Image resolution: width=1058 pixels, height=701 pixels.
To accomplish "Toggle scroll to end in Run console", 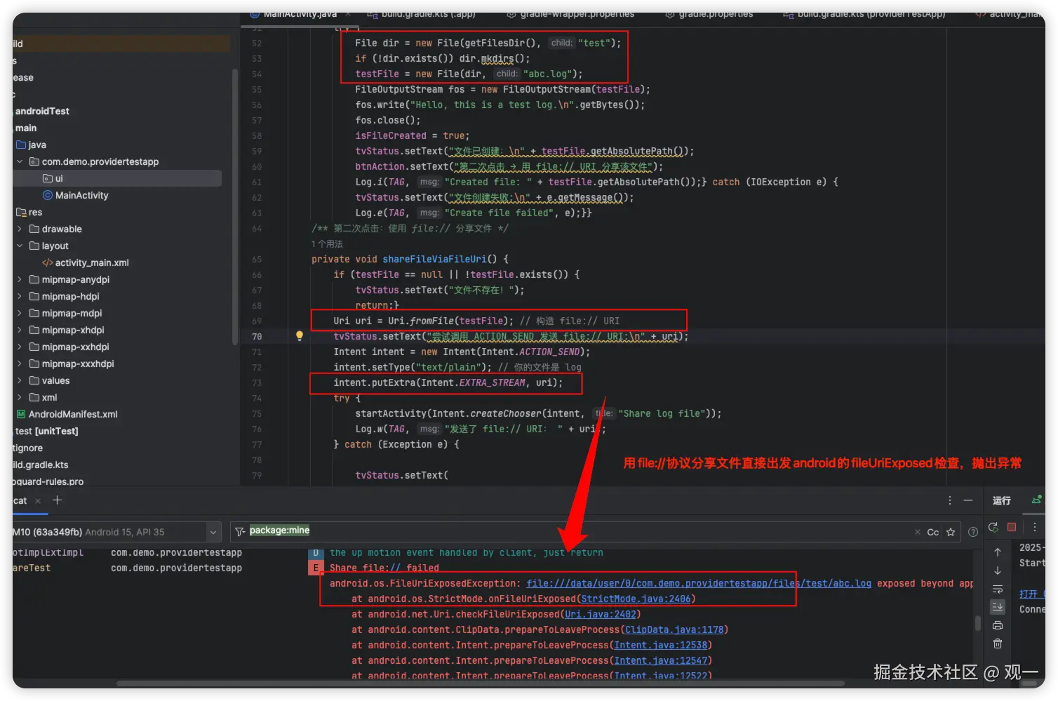I will pyautogui.click(x=998, y=607).
